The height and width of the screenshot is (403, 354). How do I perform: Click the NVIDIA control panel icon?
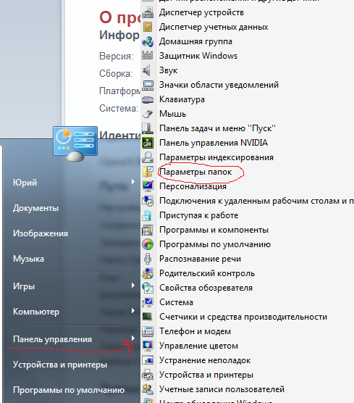click(x=148, y=143)
